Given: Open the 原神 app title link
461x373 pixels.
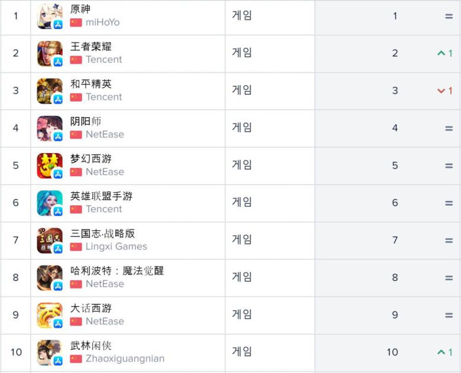Looking at the screenshot, I should click(x=80, y=9).
